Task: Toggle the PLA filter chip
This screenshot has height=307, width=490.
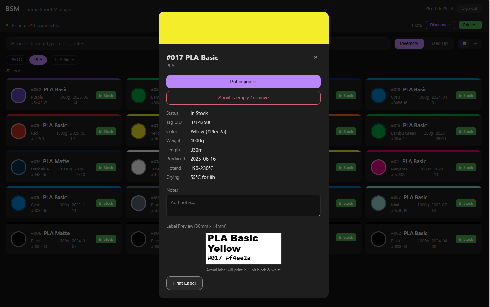Action: [38, 60]
